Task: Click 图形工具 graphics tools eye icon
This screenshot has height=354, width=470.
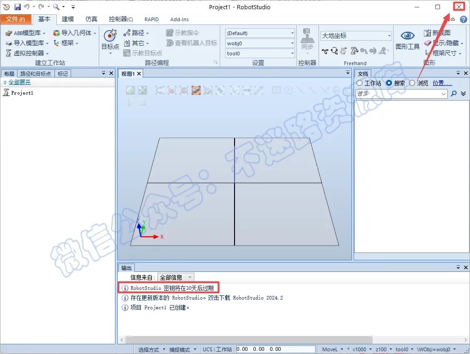Action: [x=408, y=36]
